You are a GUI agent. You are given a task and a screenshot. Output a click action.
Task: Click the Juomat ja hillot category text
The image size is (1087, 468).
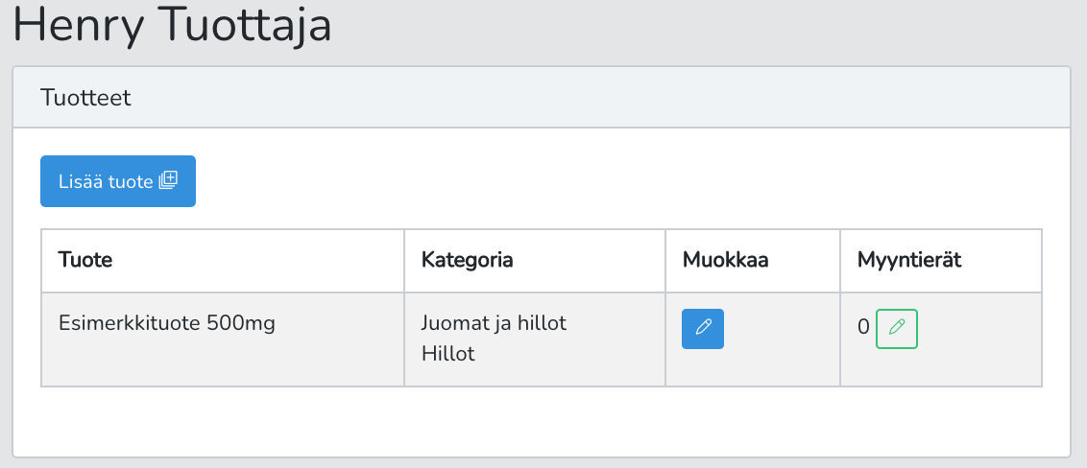(495, 323)
